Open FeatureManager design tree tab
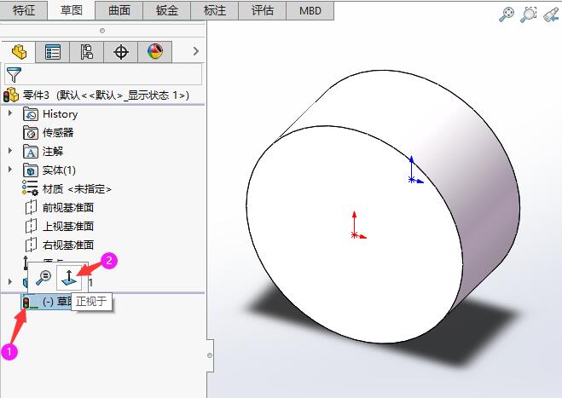 [x=18, y=52]
